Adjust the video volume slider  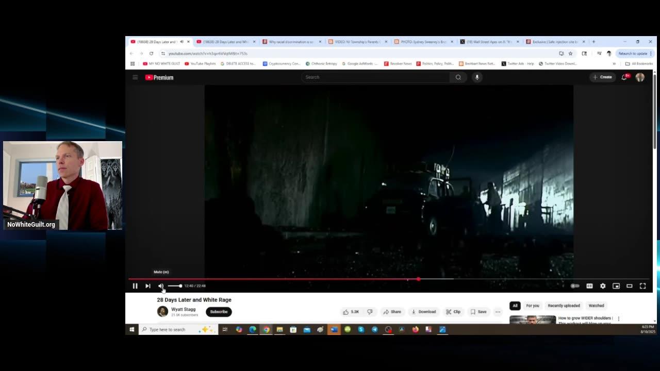175,286
